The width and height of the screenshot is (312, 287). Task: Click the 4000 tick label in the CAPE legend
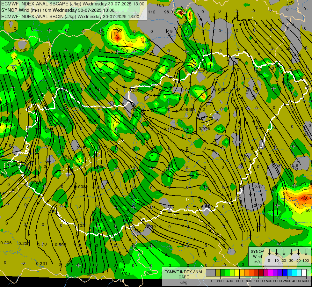pos(296,281)
